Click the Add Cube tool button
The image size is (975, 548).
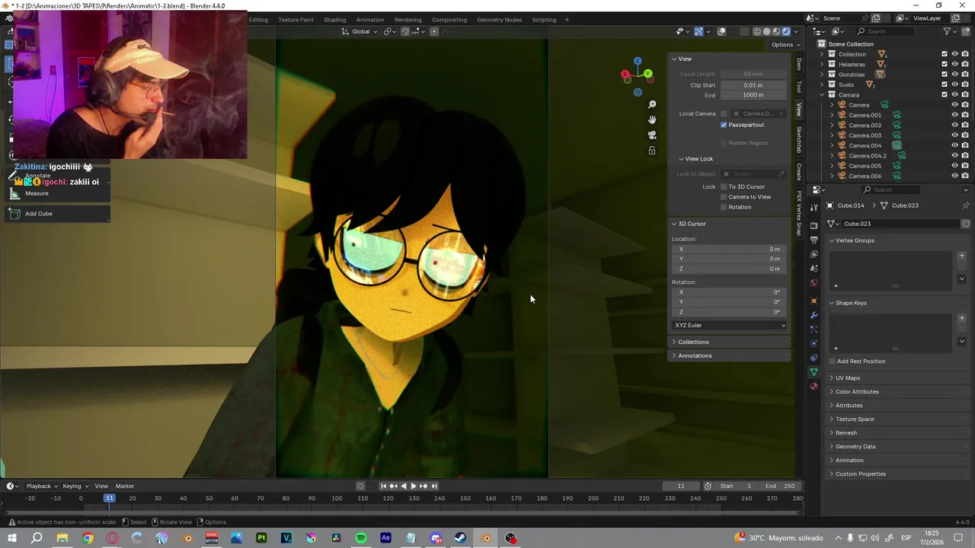[x=58, y=214]
